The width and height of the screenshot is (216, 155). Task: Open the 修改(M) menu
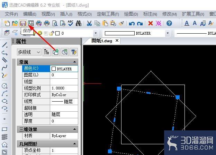point(169,14)
